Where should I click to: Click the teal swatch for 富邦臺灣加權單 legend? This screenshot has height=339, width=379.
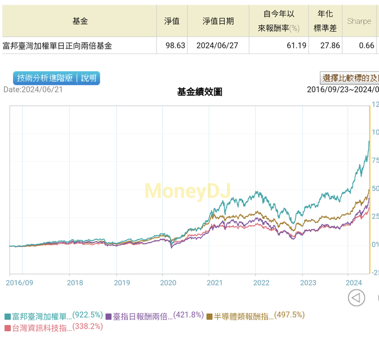[7, 317]
